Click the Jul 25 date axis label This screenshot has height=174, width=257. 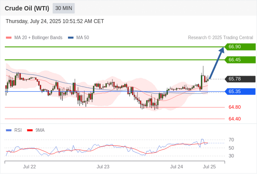click(x=210, y=167)
